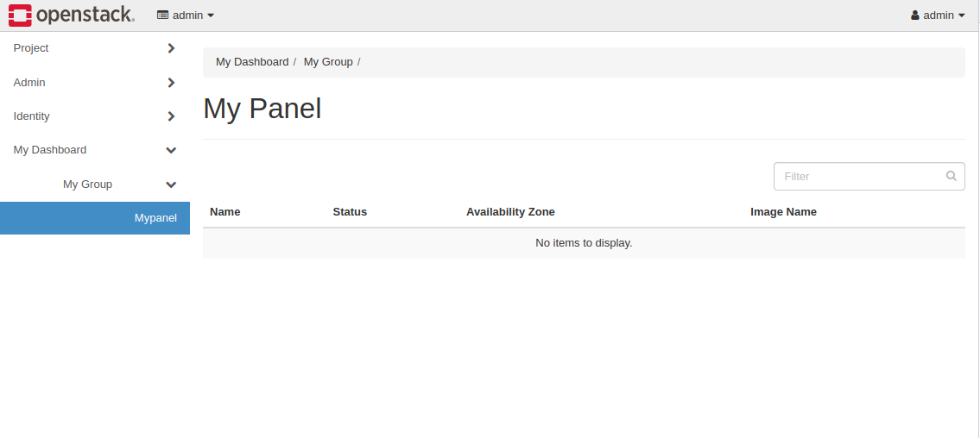
Task: Click the search magnifier icon in Filter
Action: pos(951,176)
